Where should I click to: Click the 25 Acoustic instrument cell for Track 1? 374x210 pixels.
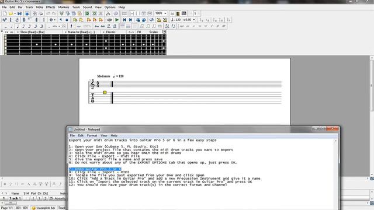click(57, 198)
